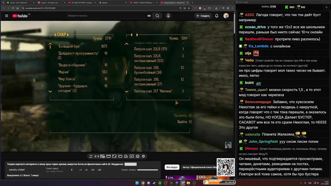Add +1 minute to split
Viewport: 331px width, 186px height.
tap(80, 170)
